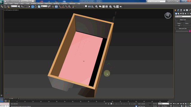Viewport: 191px width, 107px height.
Task: Open the Layer Manager
Action: [x=96, y=7]
